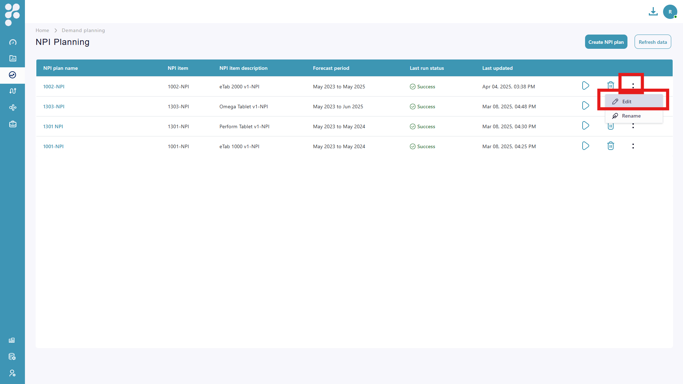Screen dimensions: 683x384
Task: Open the network nodes sidebar icon
Action: [13, 108]
